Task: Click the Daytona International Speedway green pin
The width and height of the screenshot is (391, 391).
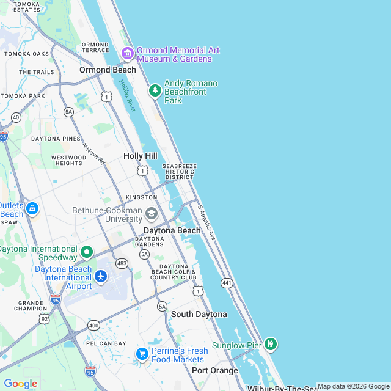Action: point(87,252)
